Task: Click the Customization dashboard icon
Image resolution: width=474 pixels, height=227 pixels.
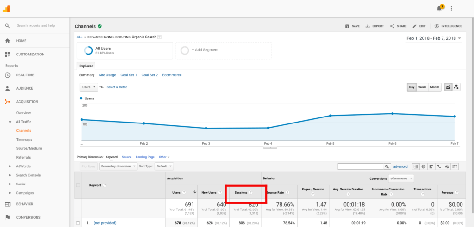Action: 7,55
